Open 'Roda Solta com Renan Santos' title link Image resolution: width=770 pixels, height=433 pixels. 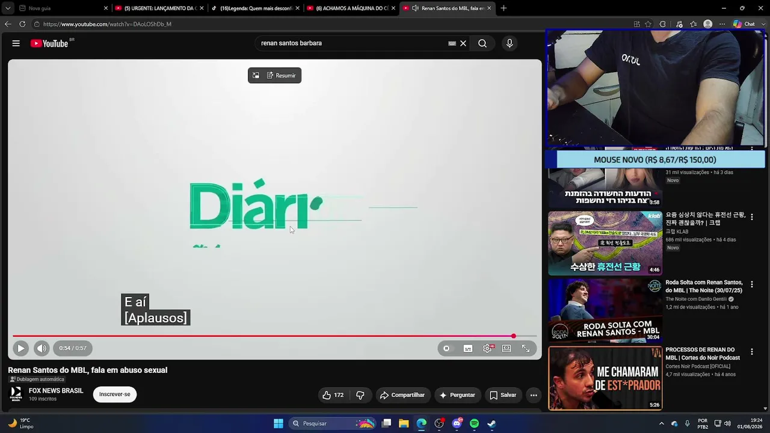704,286
